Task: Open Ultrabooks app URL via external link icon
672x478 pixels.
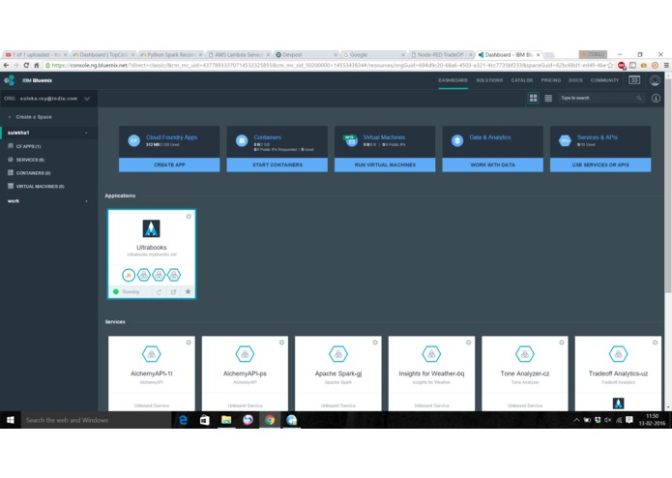Action: pos(174,292)
